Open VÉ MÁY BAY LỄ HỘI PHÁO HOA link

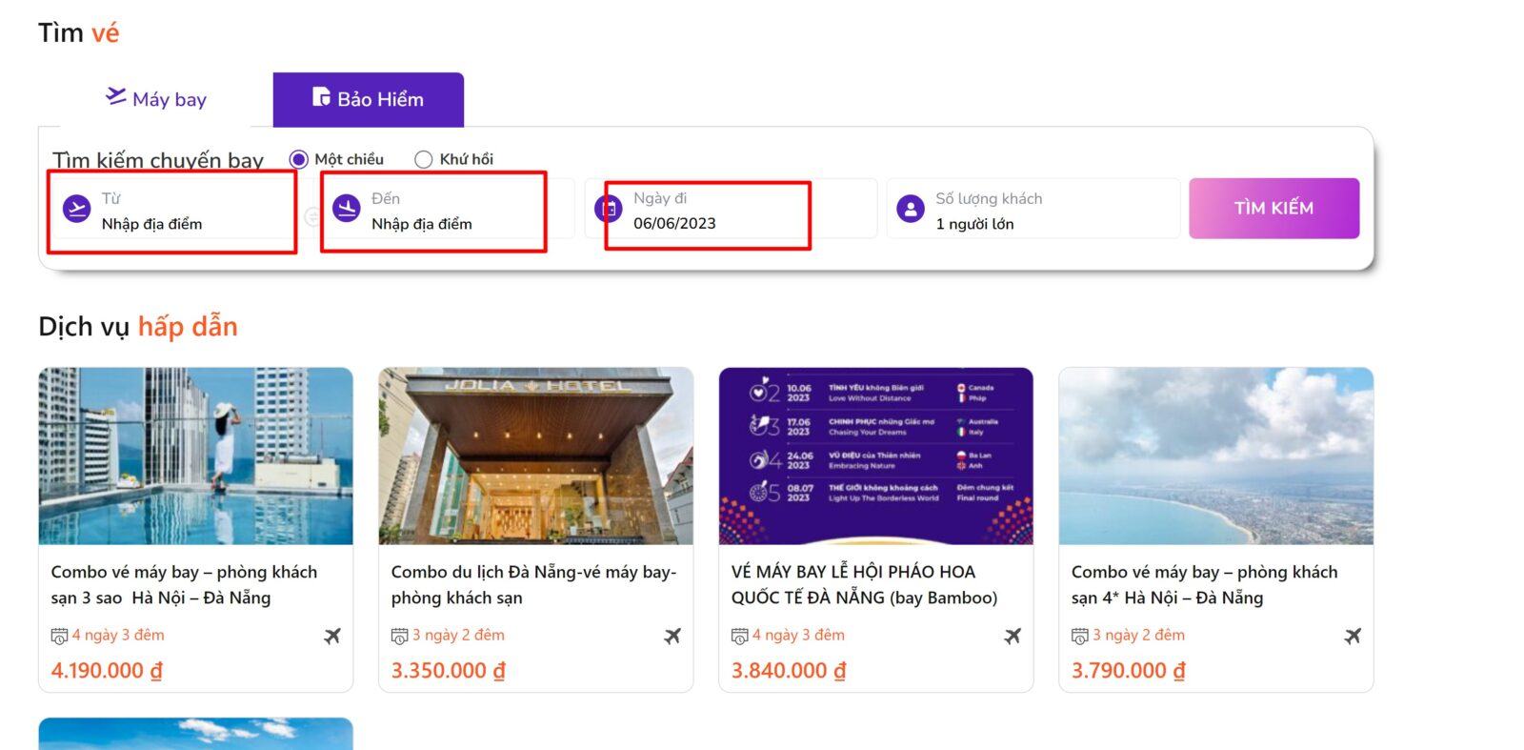click(x=864, y=584)
